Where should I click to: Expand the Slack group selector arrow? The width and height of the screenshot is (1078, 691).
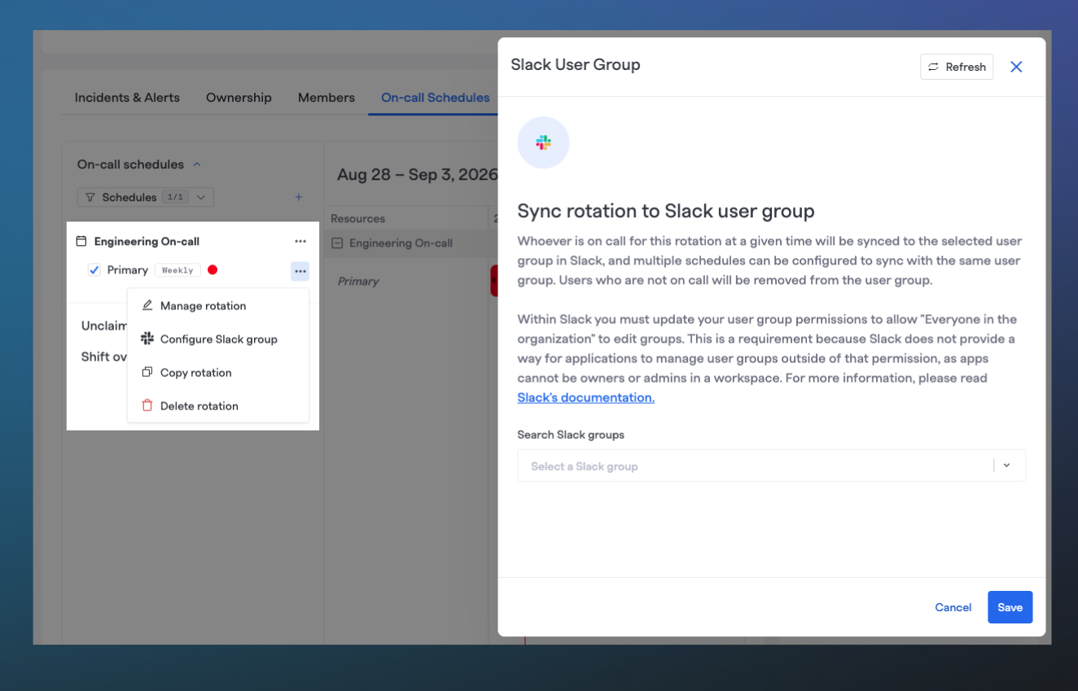1006,466
